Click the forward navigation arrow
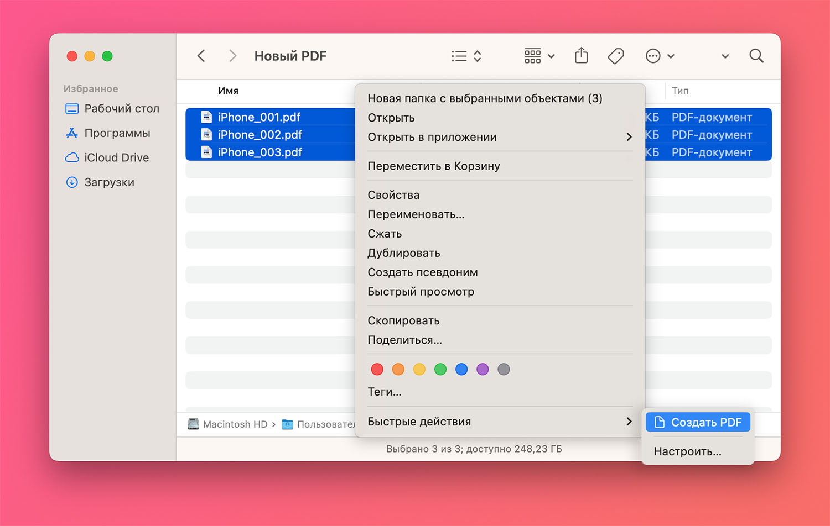Image resolution: width=830 pixels, height=526 pixels. pyautogui.click(x=232, y=56)
